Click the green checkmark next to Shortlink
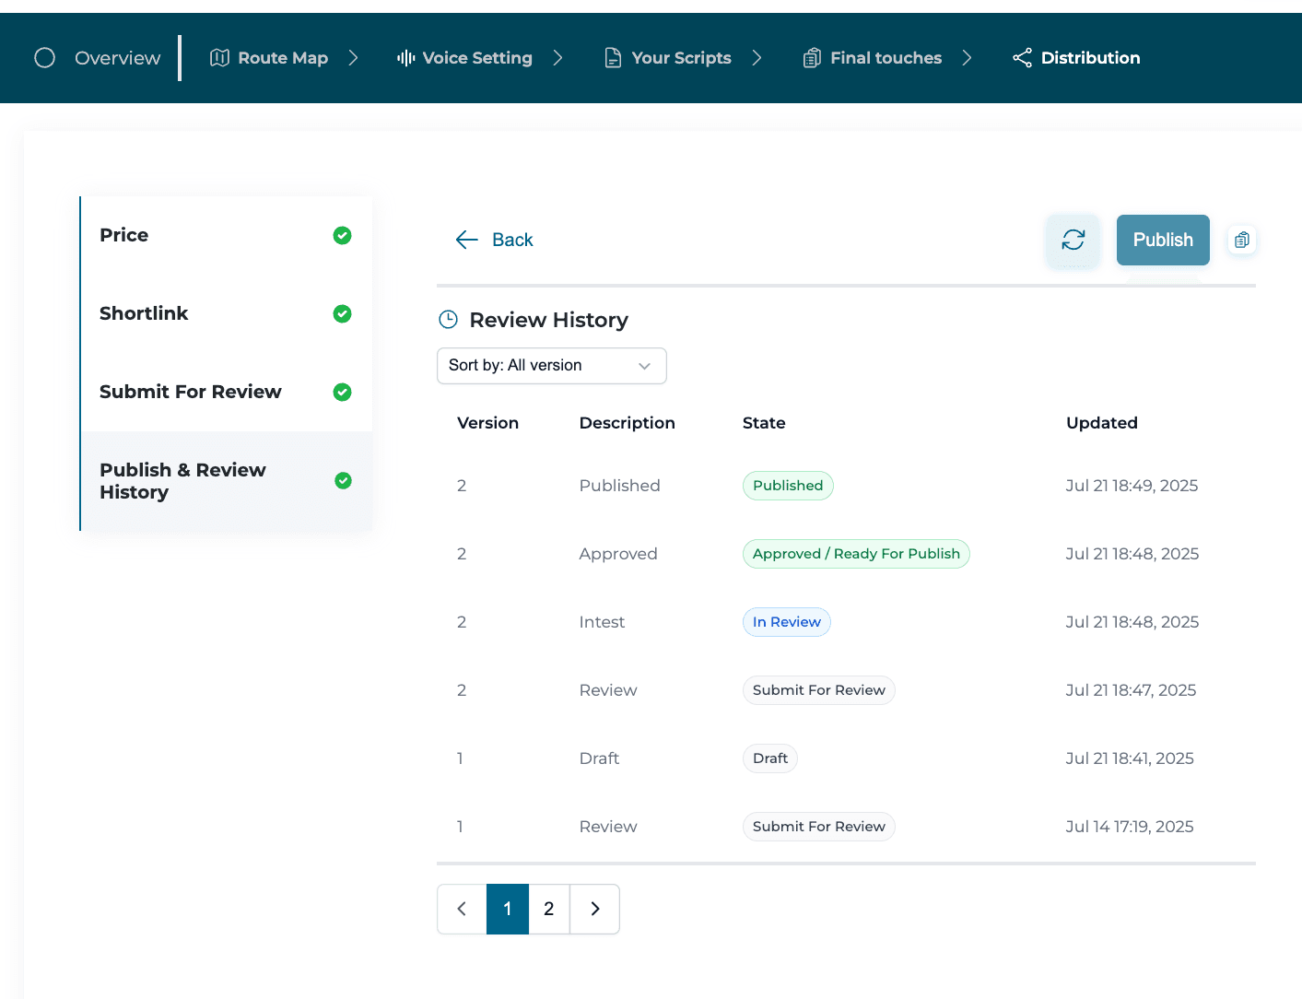 [342, 313]
